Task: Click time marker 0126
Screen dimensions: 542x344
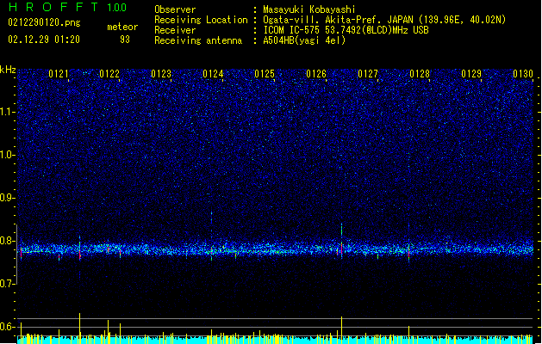Action: (x=316, y=74)
